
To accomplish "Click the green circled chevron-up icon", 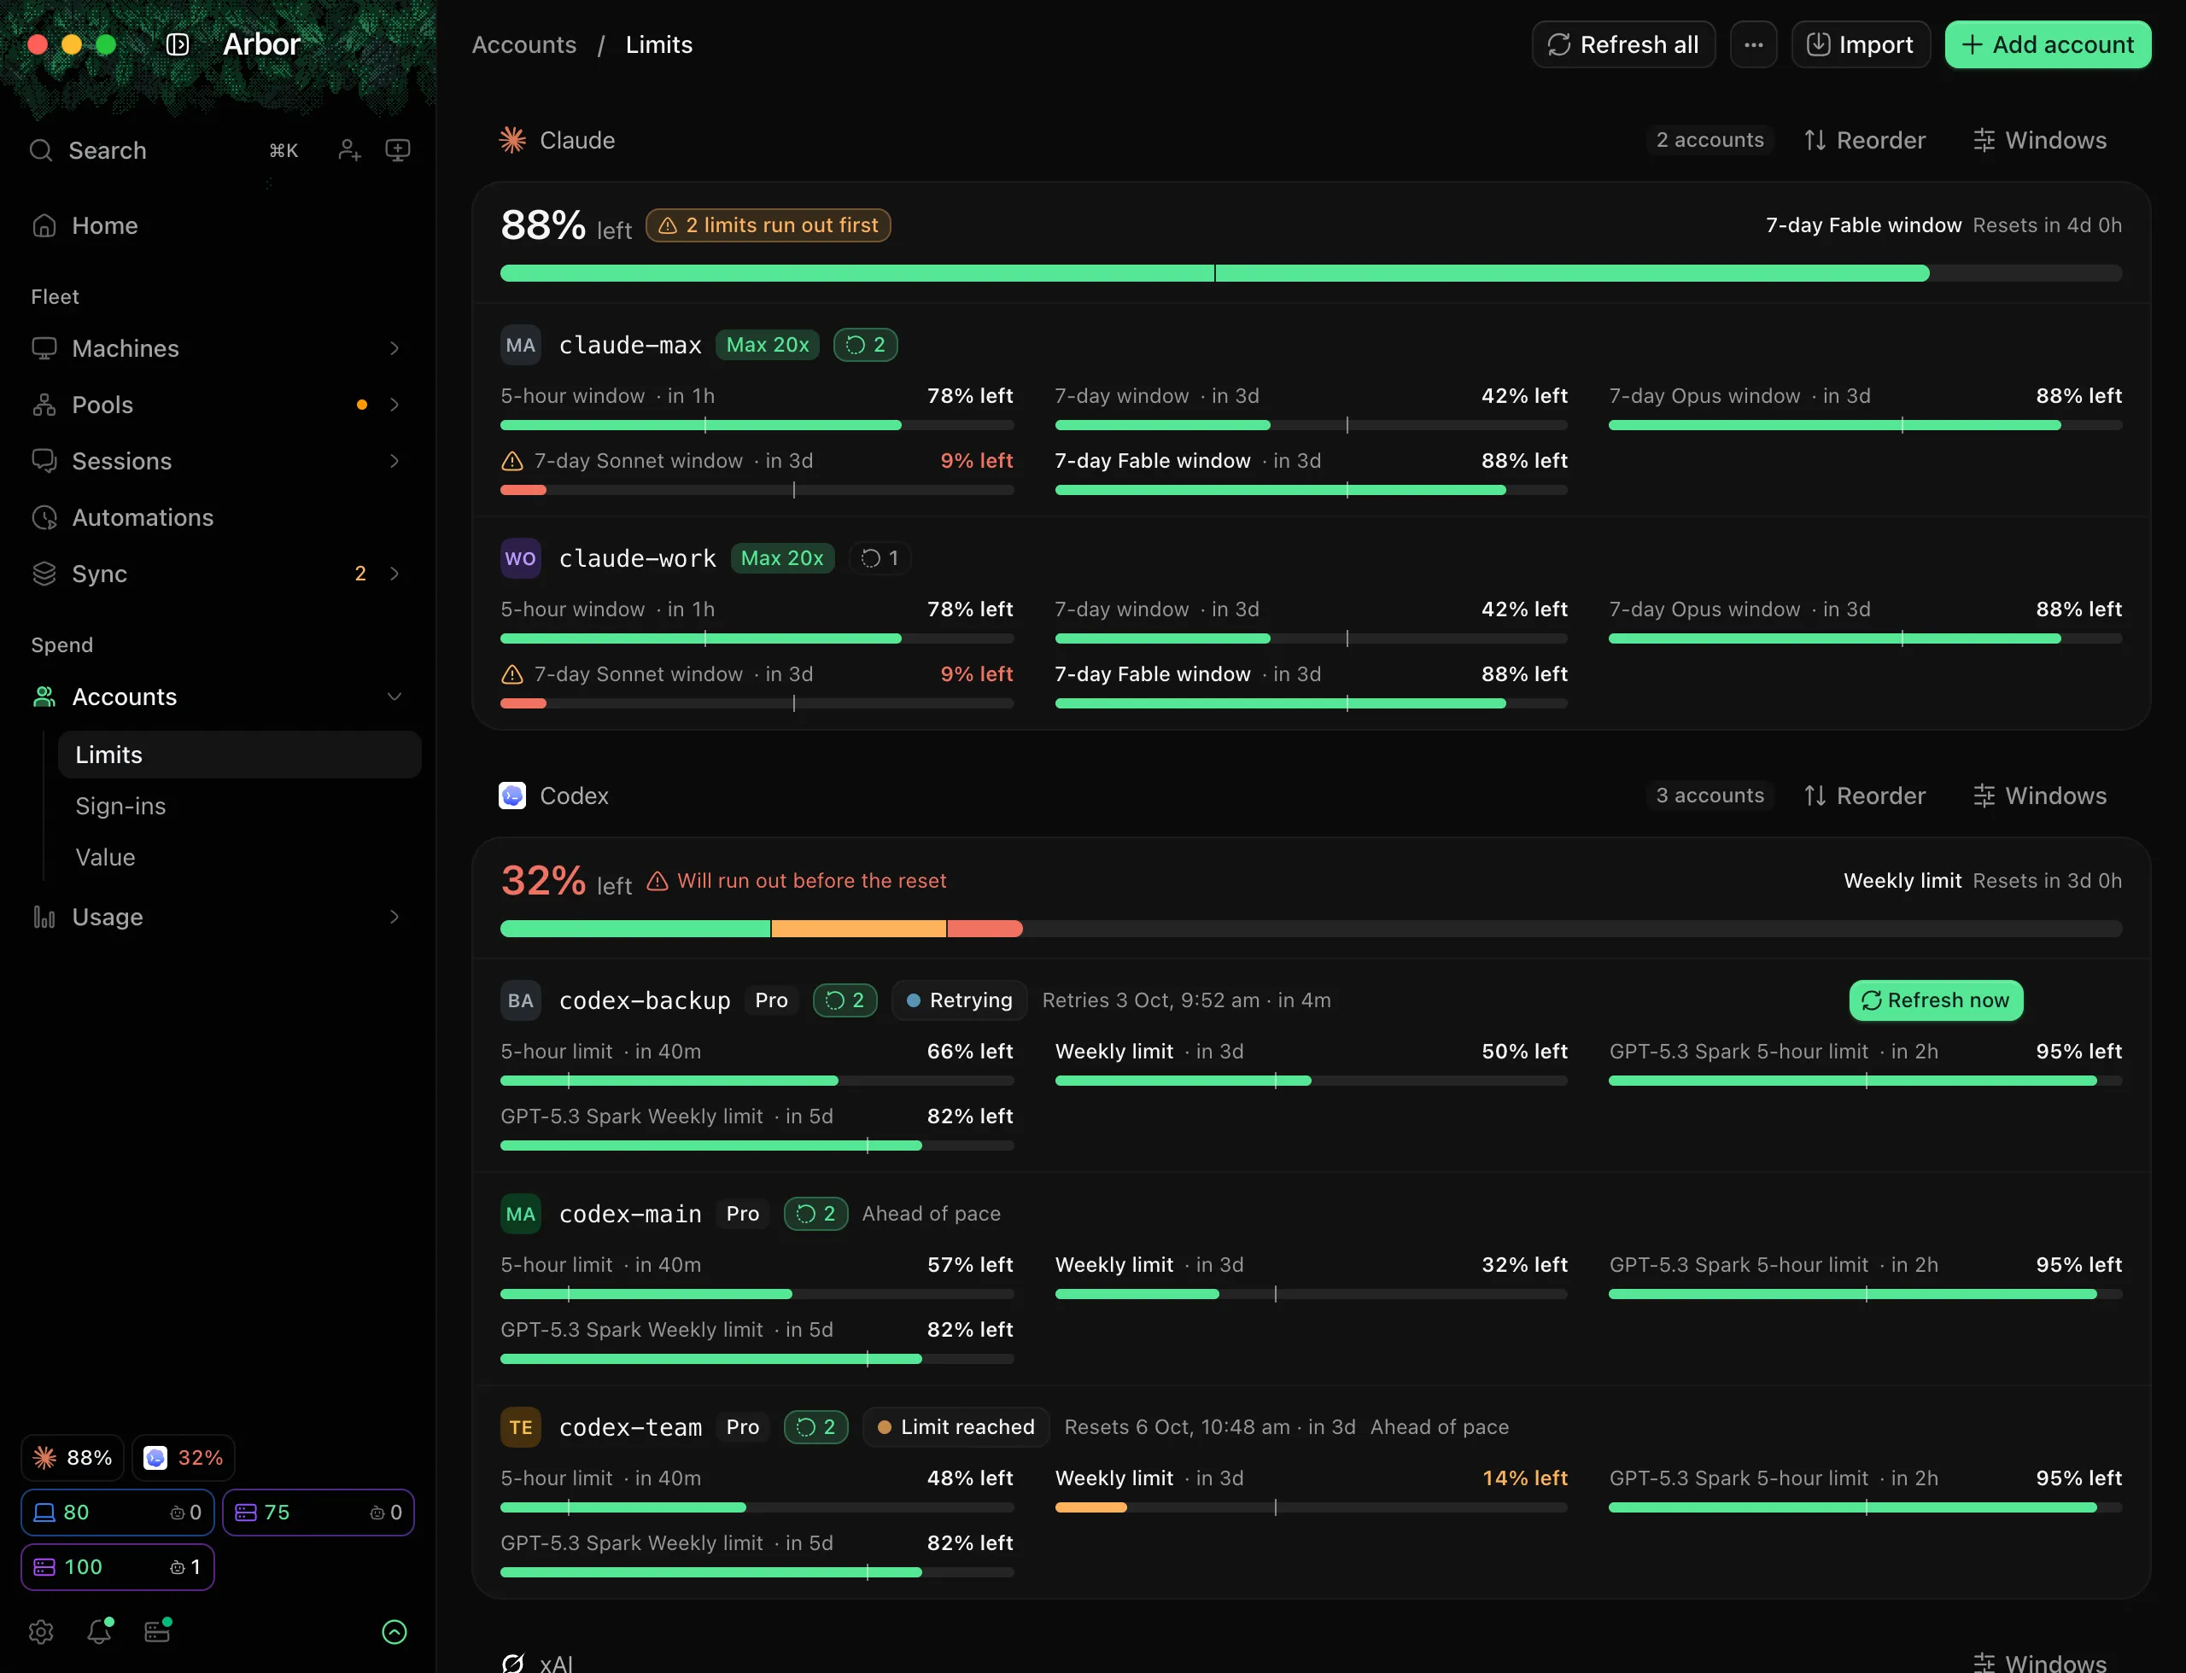I will (395, 1631).
